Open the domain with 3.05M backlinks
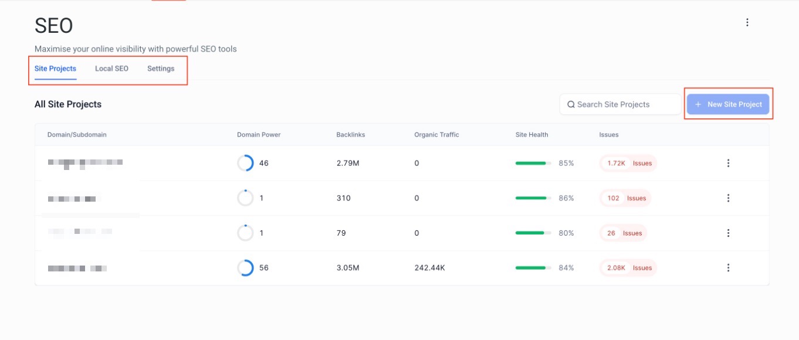 [77, 268]
